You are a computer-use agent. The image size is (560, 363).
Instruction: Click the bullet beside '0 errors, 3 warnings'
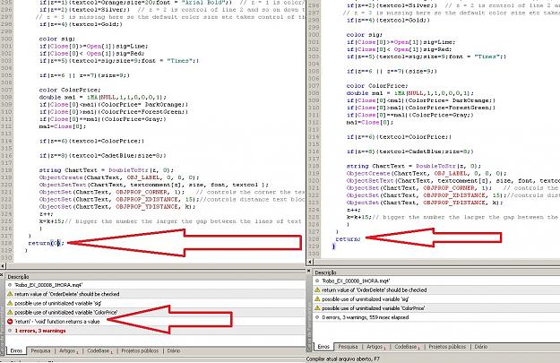(x=317, y=317)
